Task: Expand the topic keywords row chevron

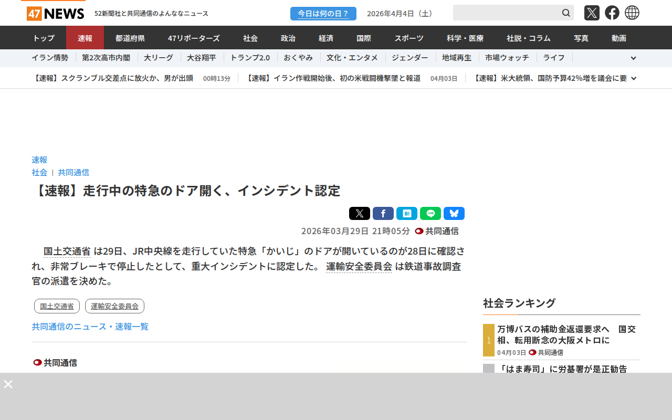Action: 633,58
